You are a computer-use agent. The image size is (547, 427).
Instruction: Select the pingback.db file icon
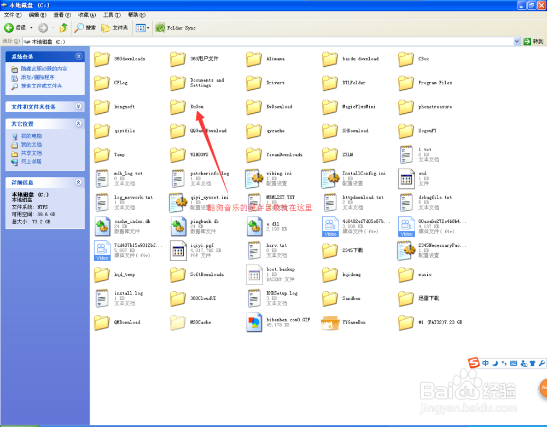[x=178, y=226]
